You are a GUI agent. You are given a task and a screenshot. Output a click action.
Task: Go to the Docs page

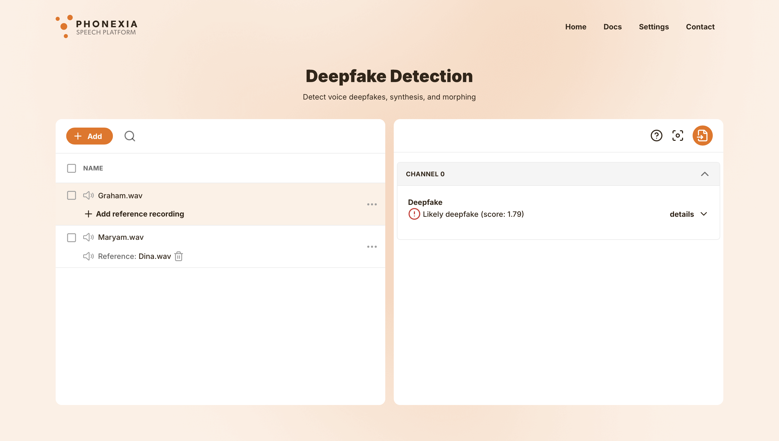click(x=613, y=27)
